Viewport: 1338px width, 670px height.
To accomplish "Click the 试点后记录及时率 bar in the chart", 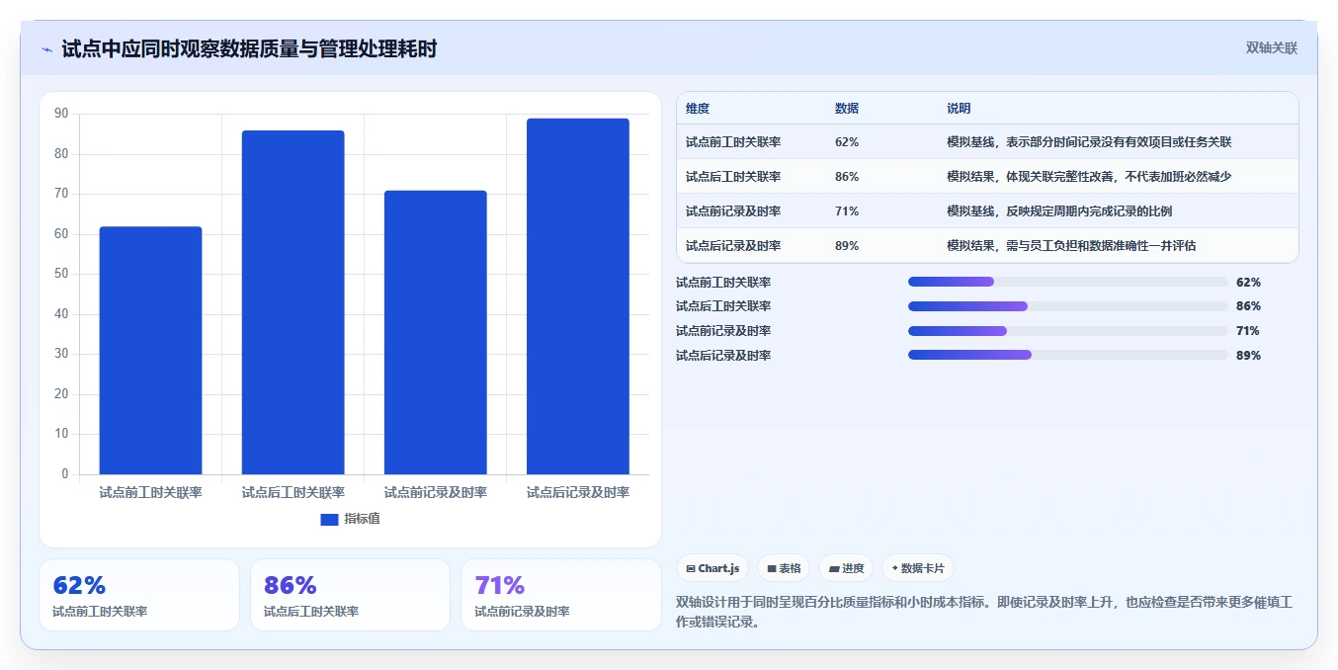I will (577, 296).
